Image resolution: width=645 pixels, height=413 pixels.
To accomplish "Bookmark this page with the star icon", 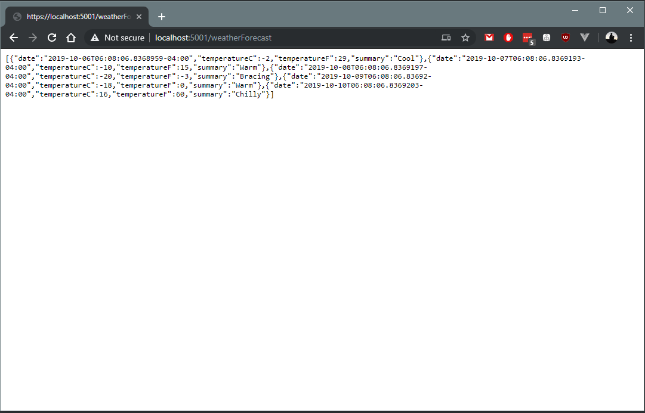I will [465, 38].
